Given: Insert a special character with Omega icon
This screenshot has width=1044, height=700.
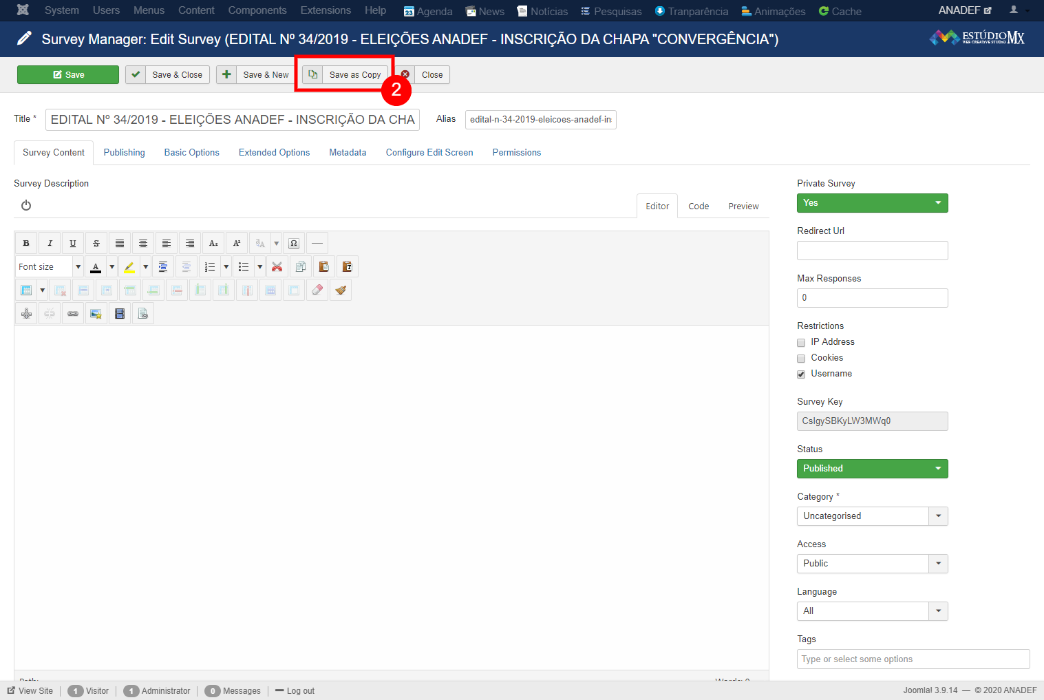Looking at the screenshot, I should (294, 243).
